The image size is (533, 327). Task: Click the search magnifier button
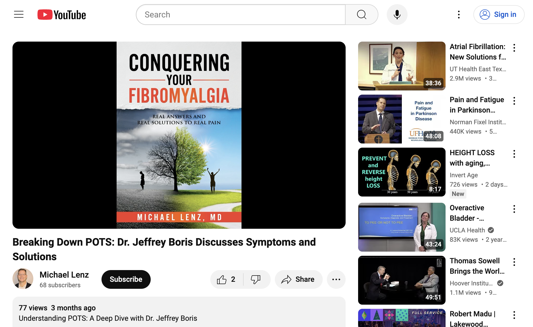click(x=361, y=15)
